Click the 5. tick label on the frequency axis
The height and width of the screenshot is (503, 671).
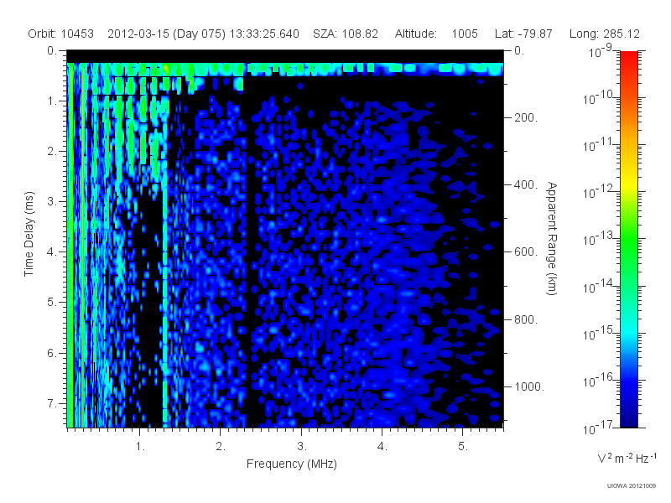[x=463, y=447]
